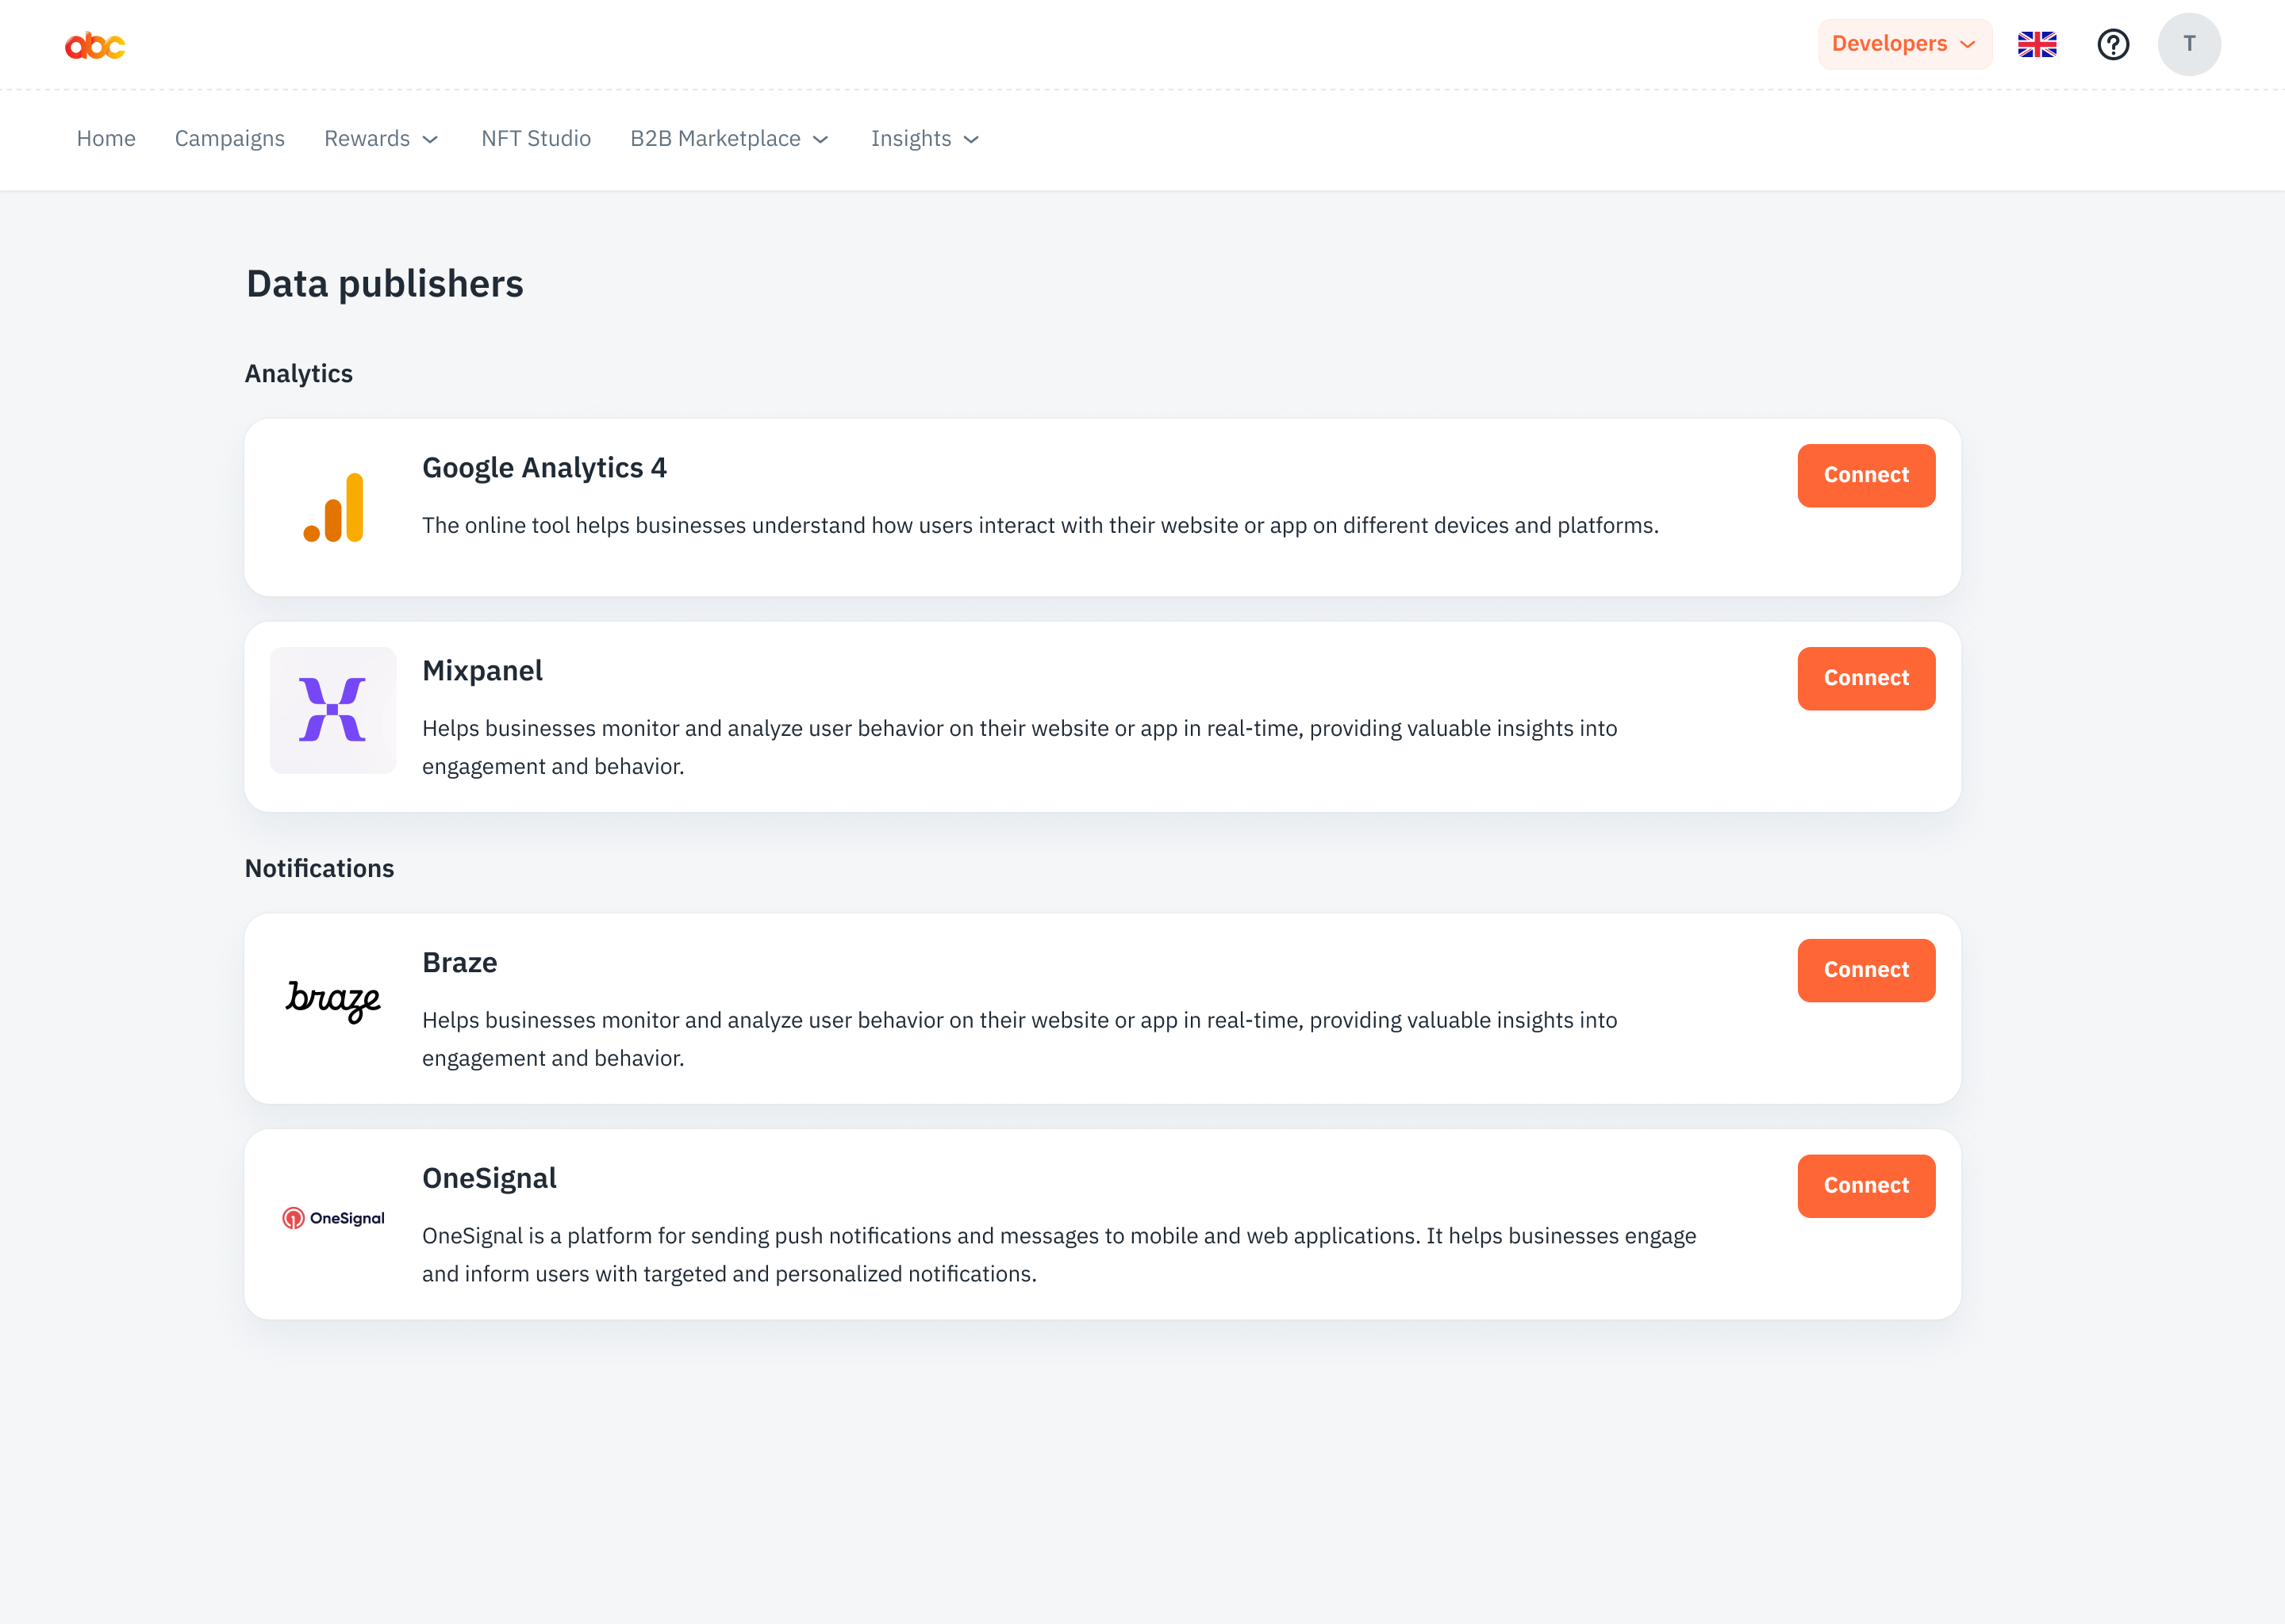The width and height of the screenshot is (2285, 1624).
Task: Go to the Home menu item
Action: tap(106, 139)
